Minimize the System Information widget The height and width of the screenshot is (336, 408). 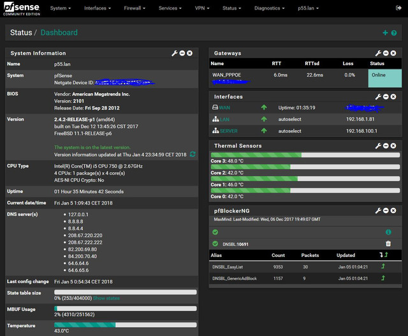point(182,53)
